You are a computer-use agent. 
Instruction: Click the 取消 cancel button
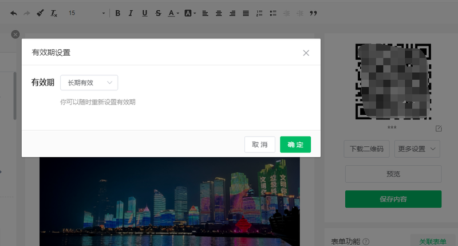pyautogui.click(x=260, y=145)
